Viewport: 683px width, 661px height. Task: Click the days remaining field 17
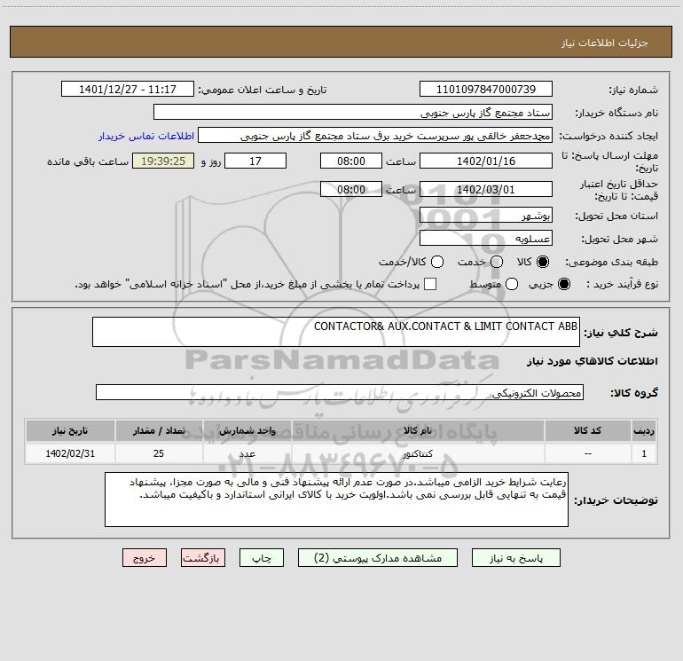click(255, 161)
